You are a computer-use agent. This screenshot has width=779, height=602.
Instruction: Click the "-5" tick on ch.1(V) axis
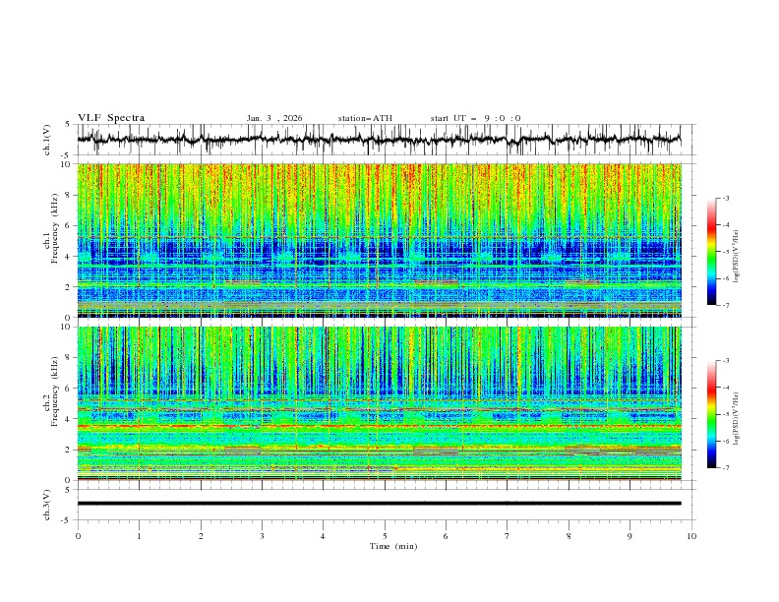click(x=66, y=155)
